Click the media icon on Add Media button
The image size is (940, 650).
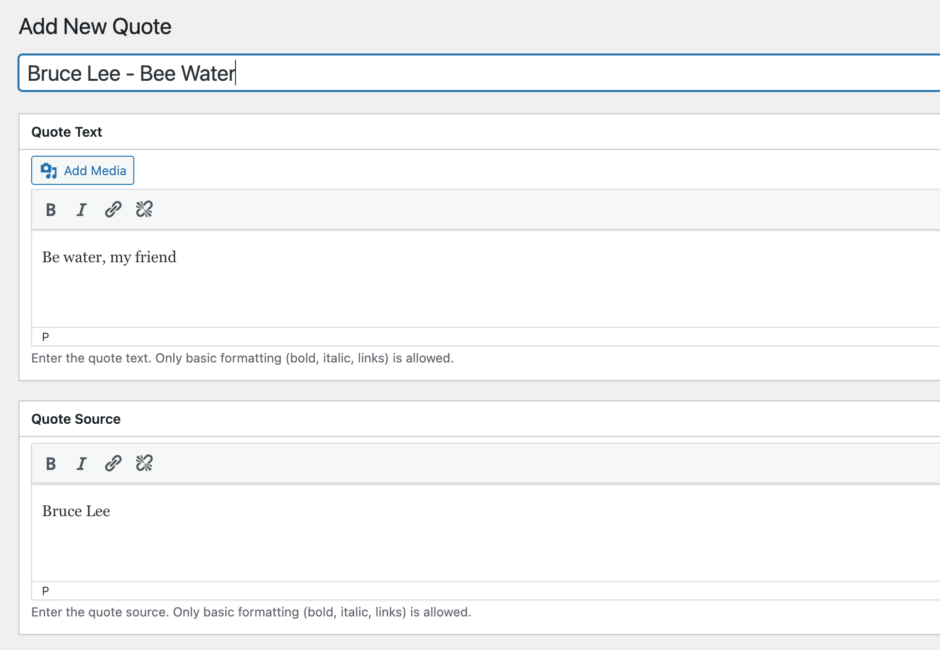pyautogui.click(x=49, y=171)
